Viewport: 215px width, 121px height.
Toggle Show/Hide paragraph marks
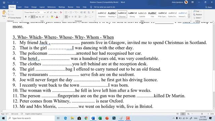[93, 12]
